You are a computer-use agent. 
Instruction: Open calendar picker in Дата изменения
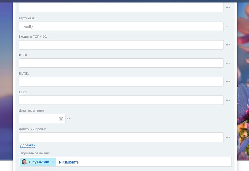tap(61, 118)
